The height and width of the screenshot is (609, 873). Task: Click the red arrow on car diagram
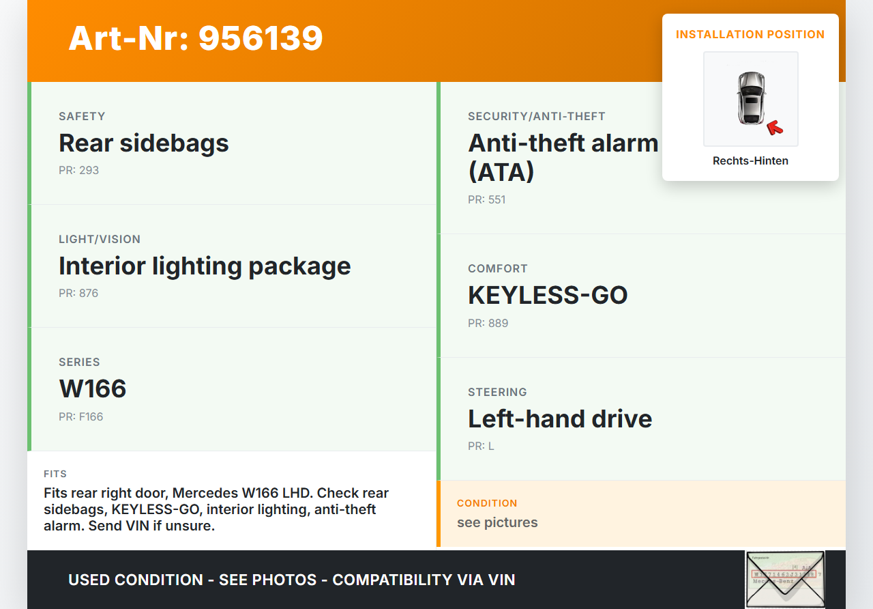(x=774, y=127)
